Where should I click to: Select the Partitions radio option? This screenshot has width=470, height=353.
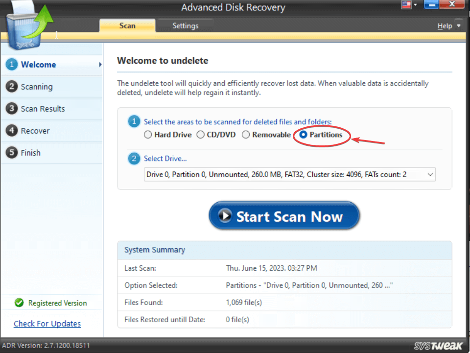click(304, 135)
